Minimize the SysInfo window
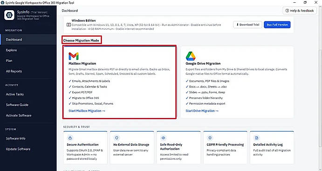322x171 pixels. coord(295,2)
